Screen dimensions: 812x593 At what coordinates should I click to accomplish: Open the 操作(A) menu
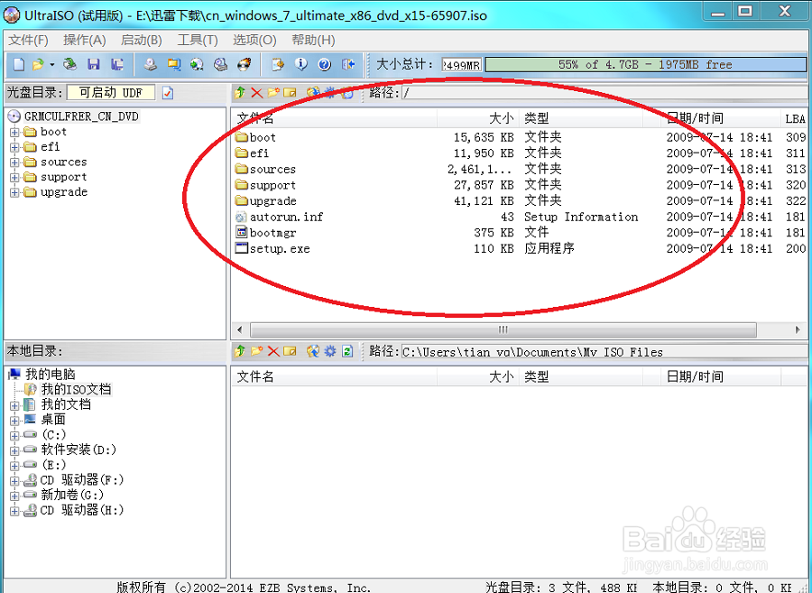click(x=85, y=40)
